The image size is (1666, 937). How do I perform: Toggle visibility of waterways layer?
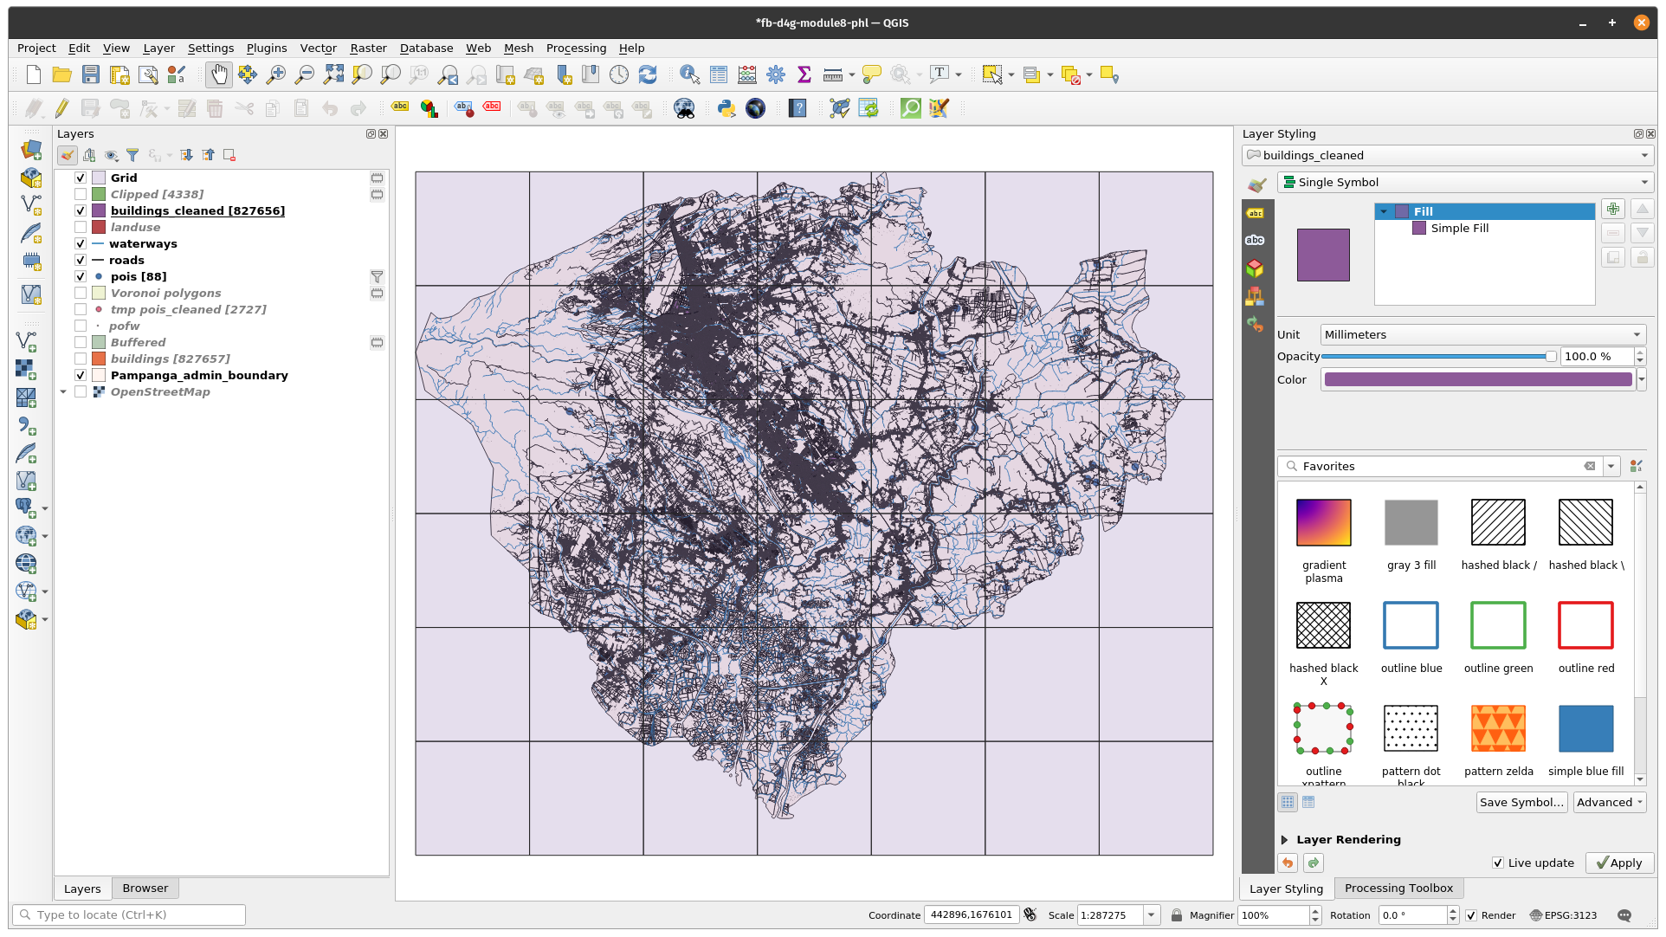(78, 243)
